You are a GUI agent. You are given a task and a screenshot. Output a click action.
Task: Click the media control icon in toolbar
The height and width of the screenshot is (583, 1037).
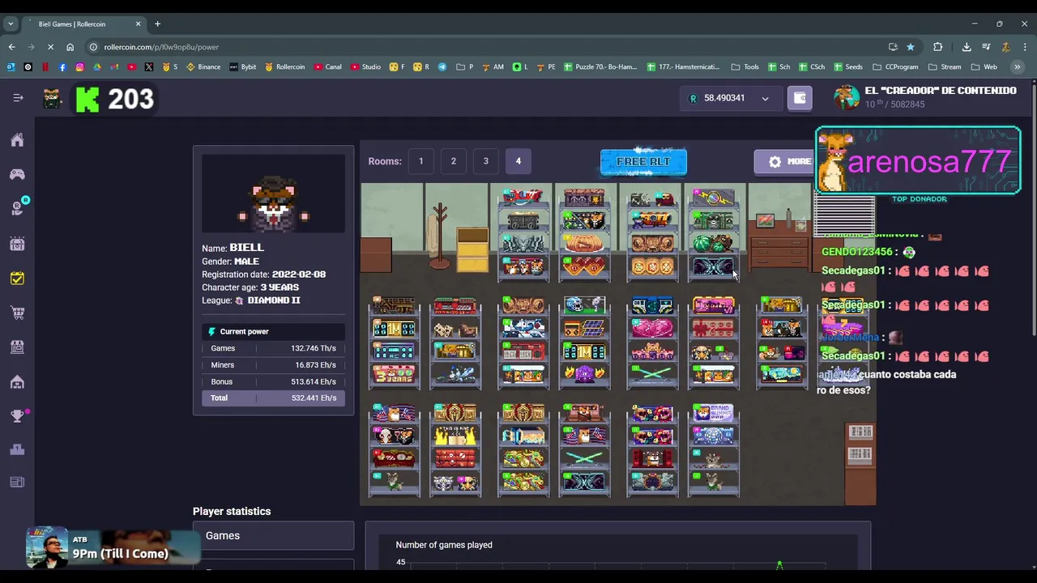click(986, 47)
